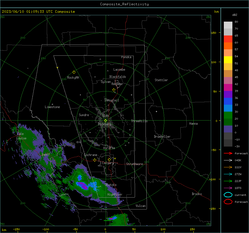Click the Hanna label
Image resolution: width=249 pixels, height=233 pixels.
tap(193, 123)
